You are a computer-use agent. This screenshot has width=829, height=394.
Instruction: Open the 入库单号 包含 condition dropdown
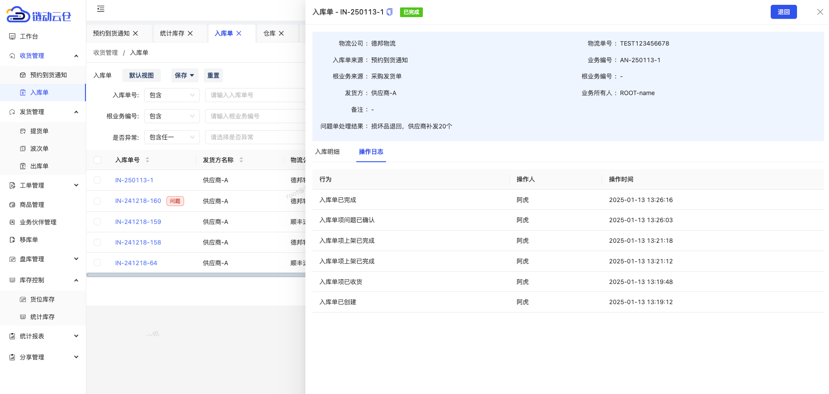pyautogui.click(x=172, y=95)
